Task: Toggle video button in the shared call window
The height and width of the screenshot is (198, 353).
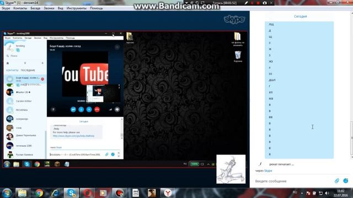Action: pos(73,109)
